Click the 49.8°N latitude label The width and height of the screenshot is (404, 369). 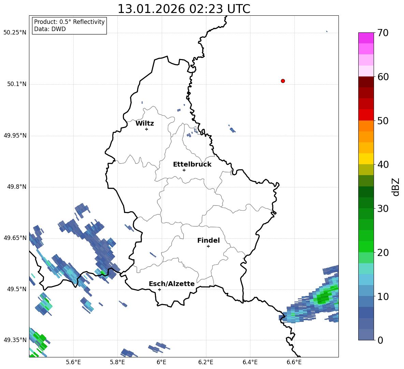click(x=17, y=187)
